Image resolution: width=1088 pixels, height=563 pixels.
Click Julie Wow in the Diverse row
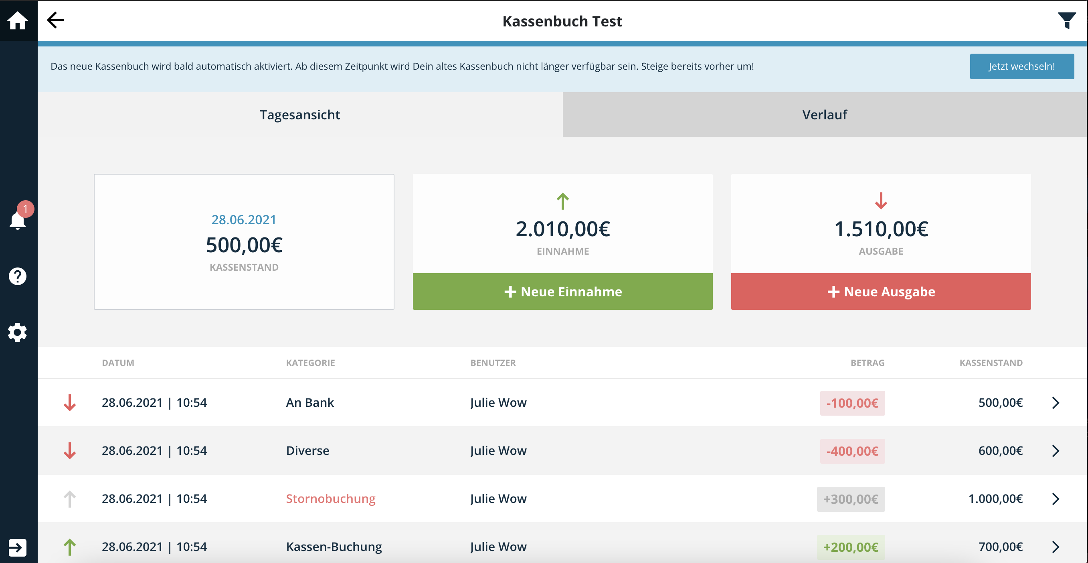pos(498,451)
